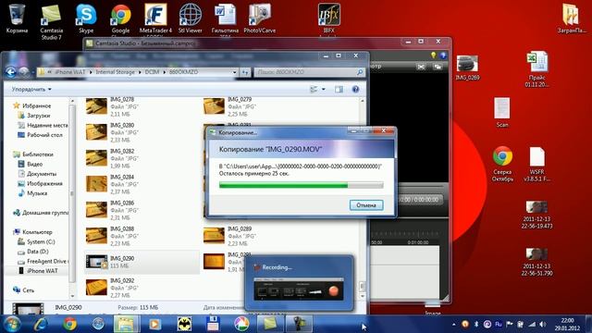Open the 2011-12-13 22-56-19.473 desktop video
Image resolution: width=592 pixels, height=333 pixels.
pos(536,216)
